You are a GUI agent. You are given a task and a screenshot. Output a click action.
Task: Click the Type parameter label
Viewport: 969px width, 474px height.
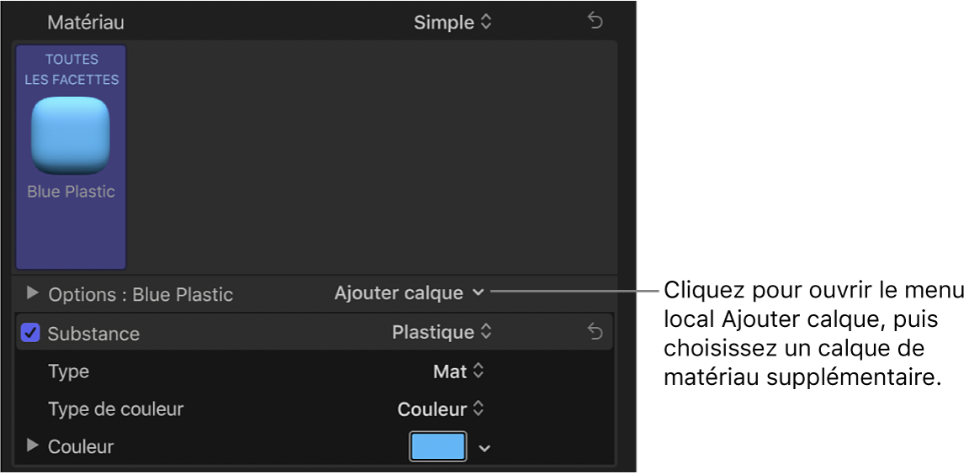pos(68,371)
